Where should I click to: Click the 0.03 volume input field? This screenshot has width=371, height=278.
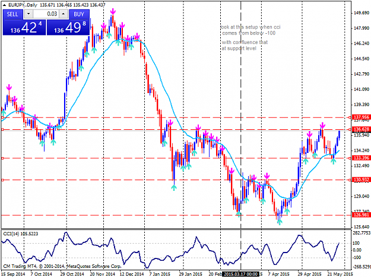point(46,14)
